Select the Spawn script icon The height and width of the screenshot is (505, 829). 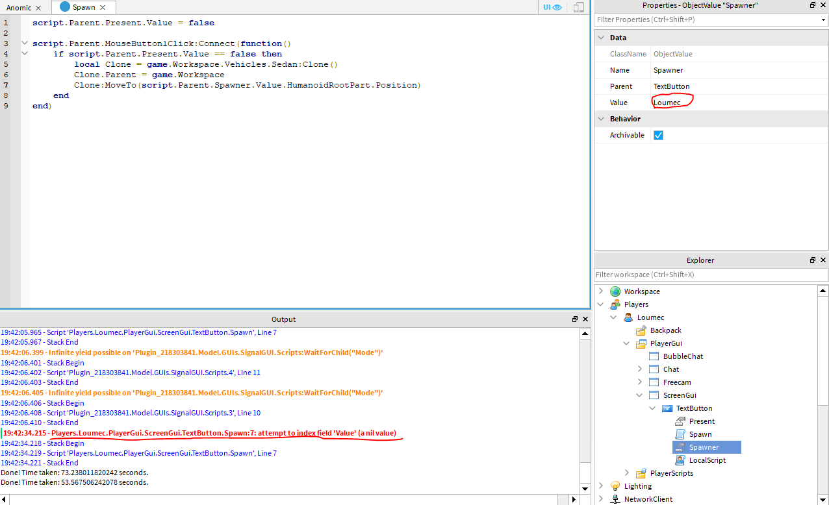(x=680, y=434)
